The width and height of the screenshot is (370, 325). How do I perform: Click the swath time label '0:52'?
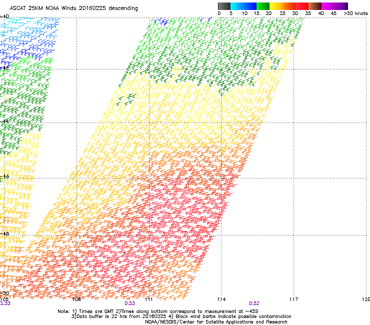(254, 303)
